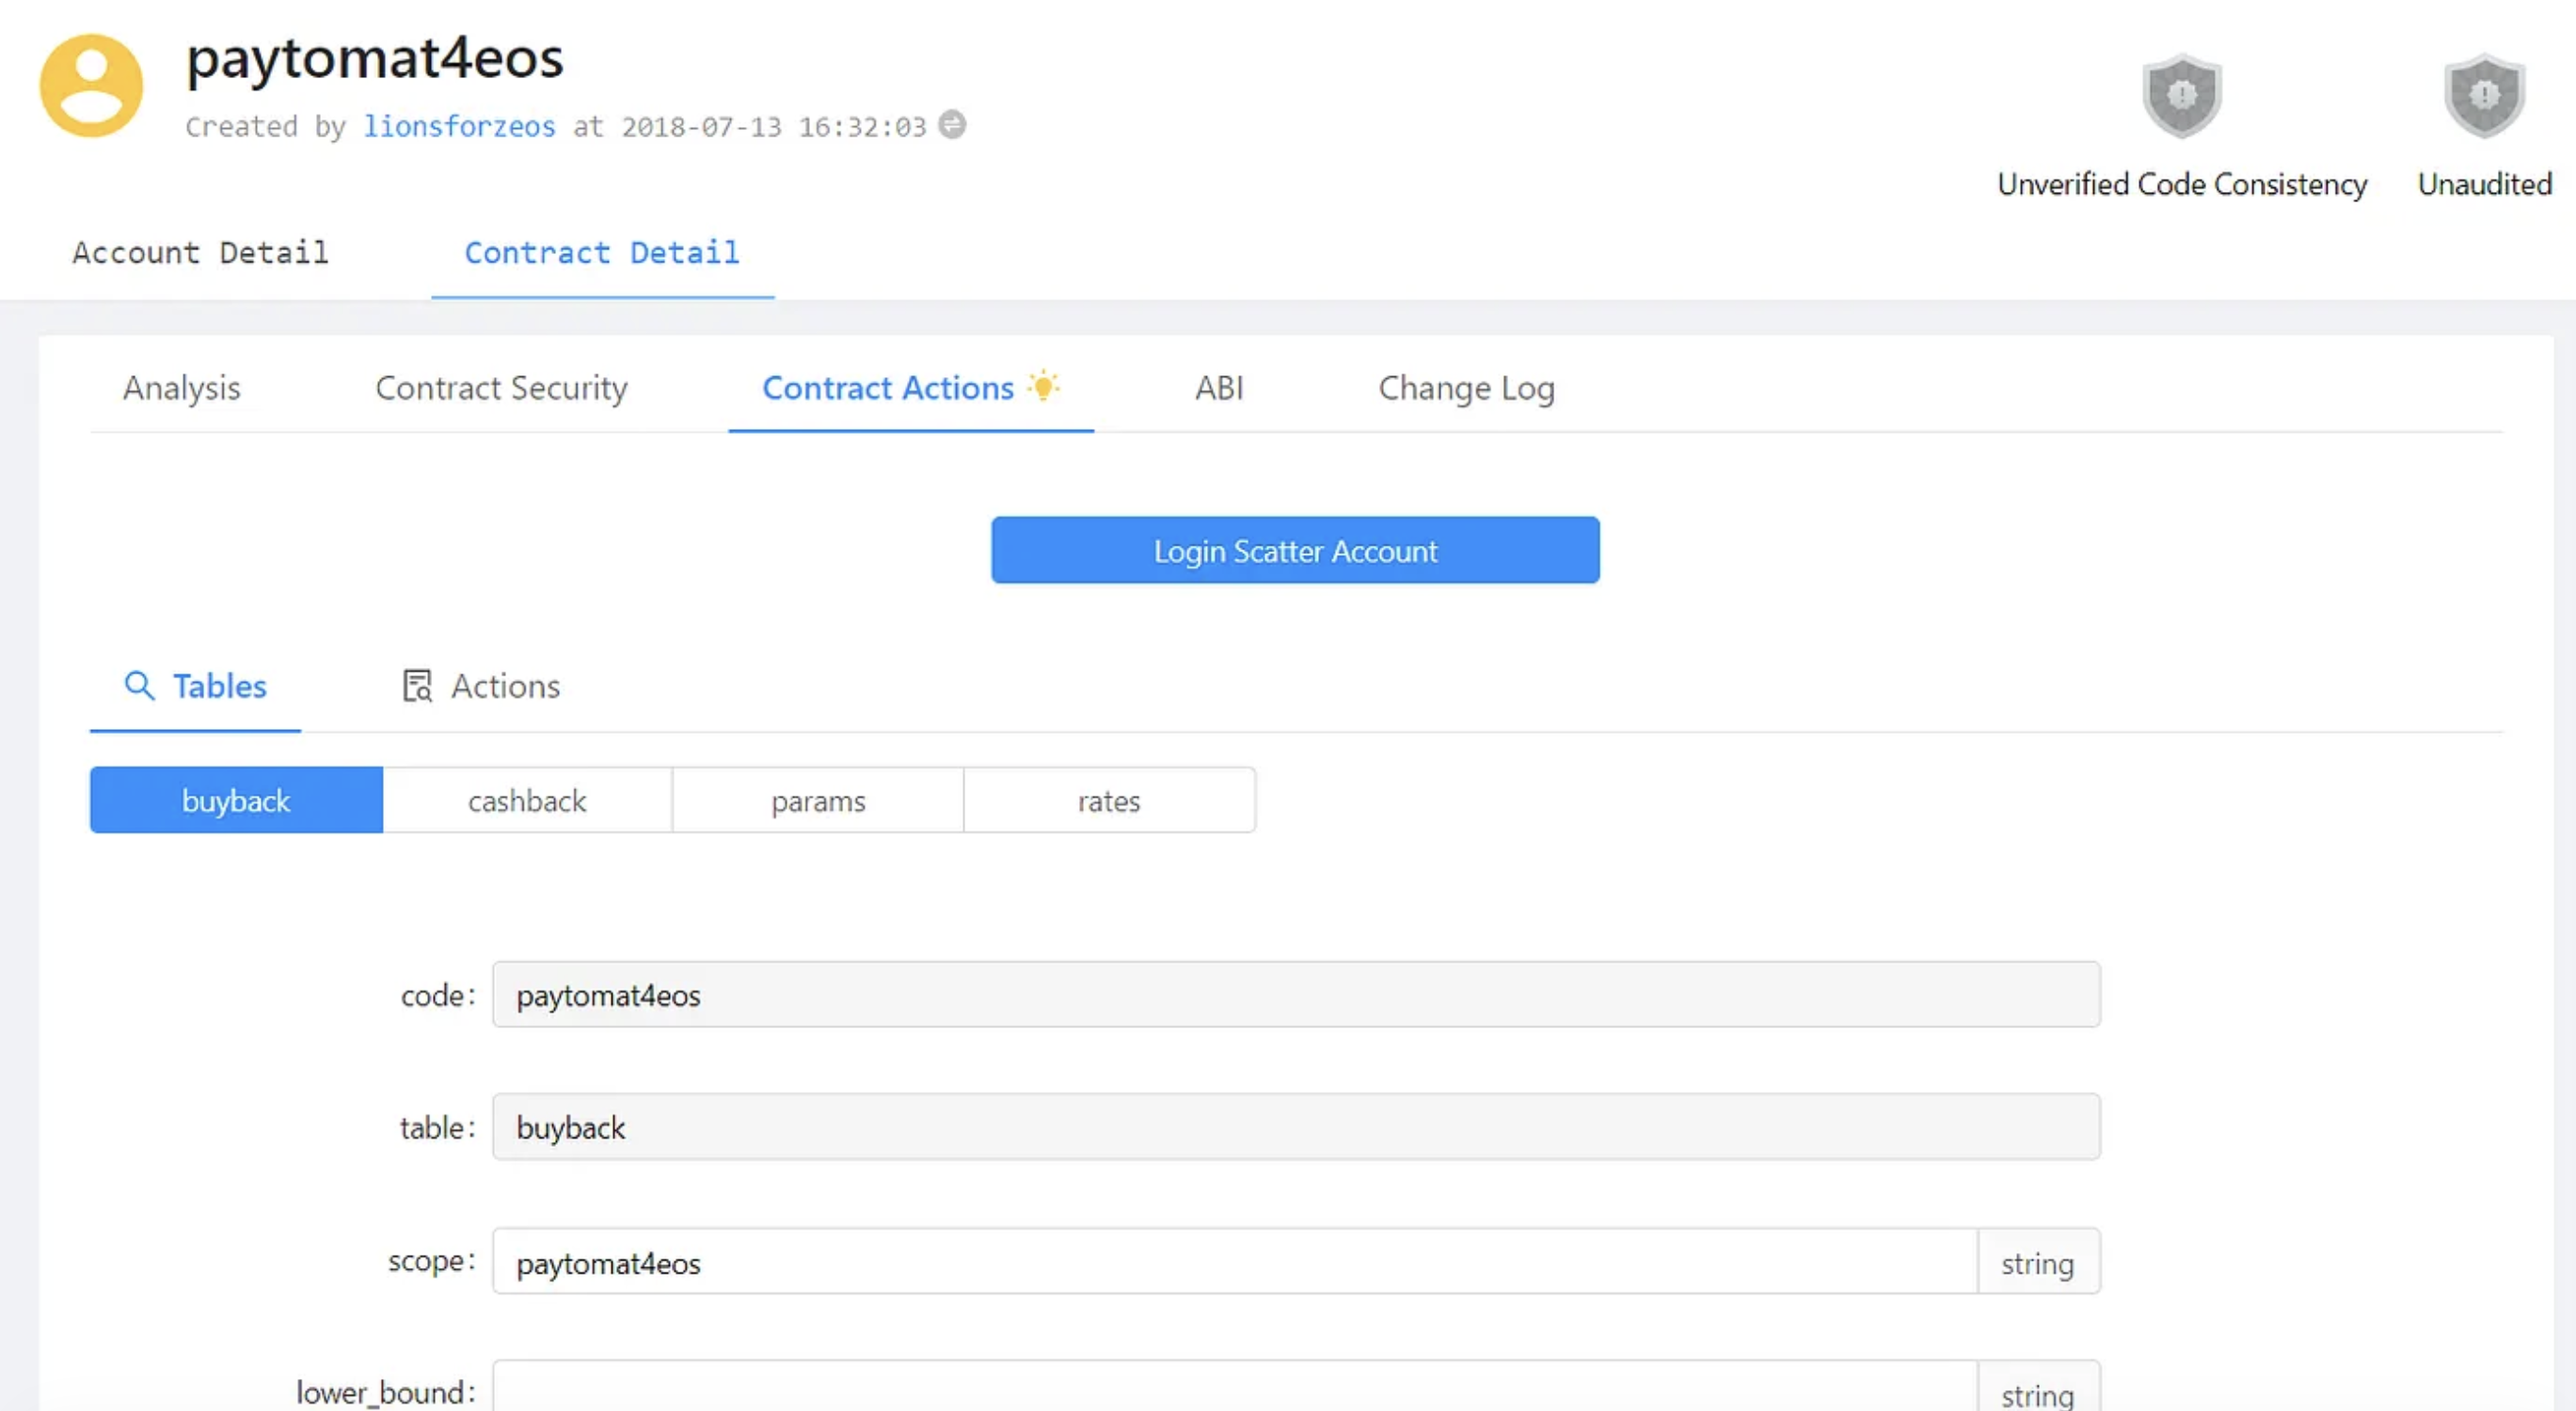Click the yellow account avatar icon

[91, 86]
